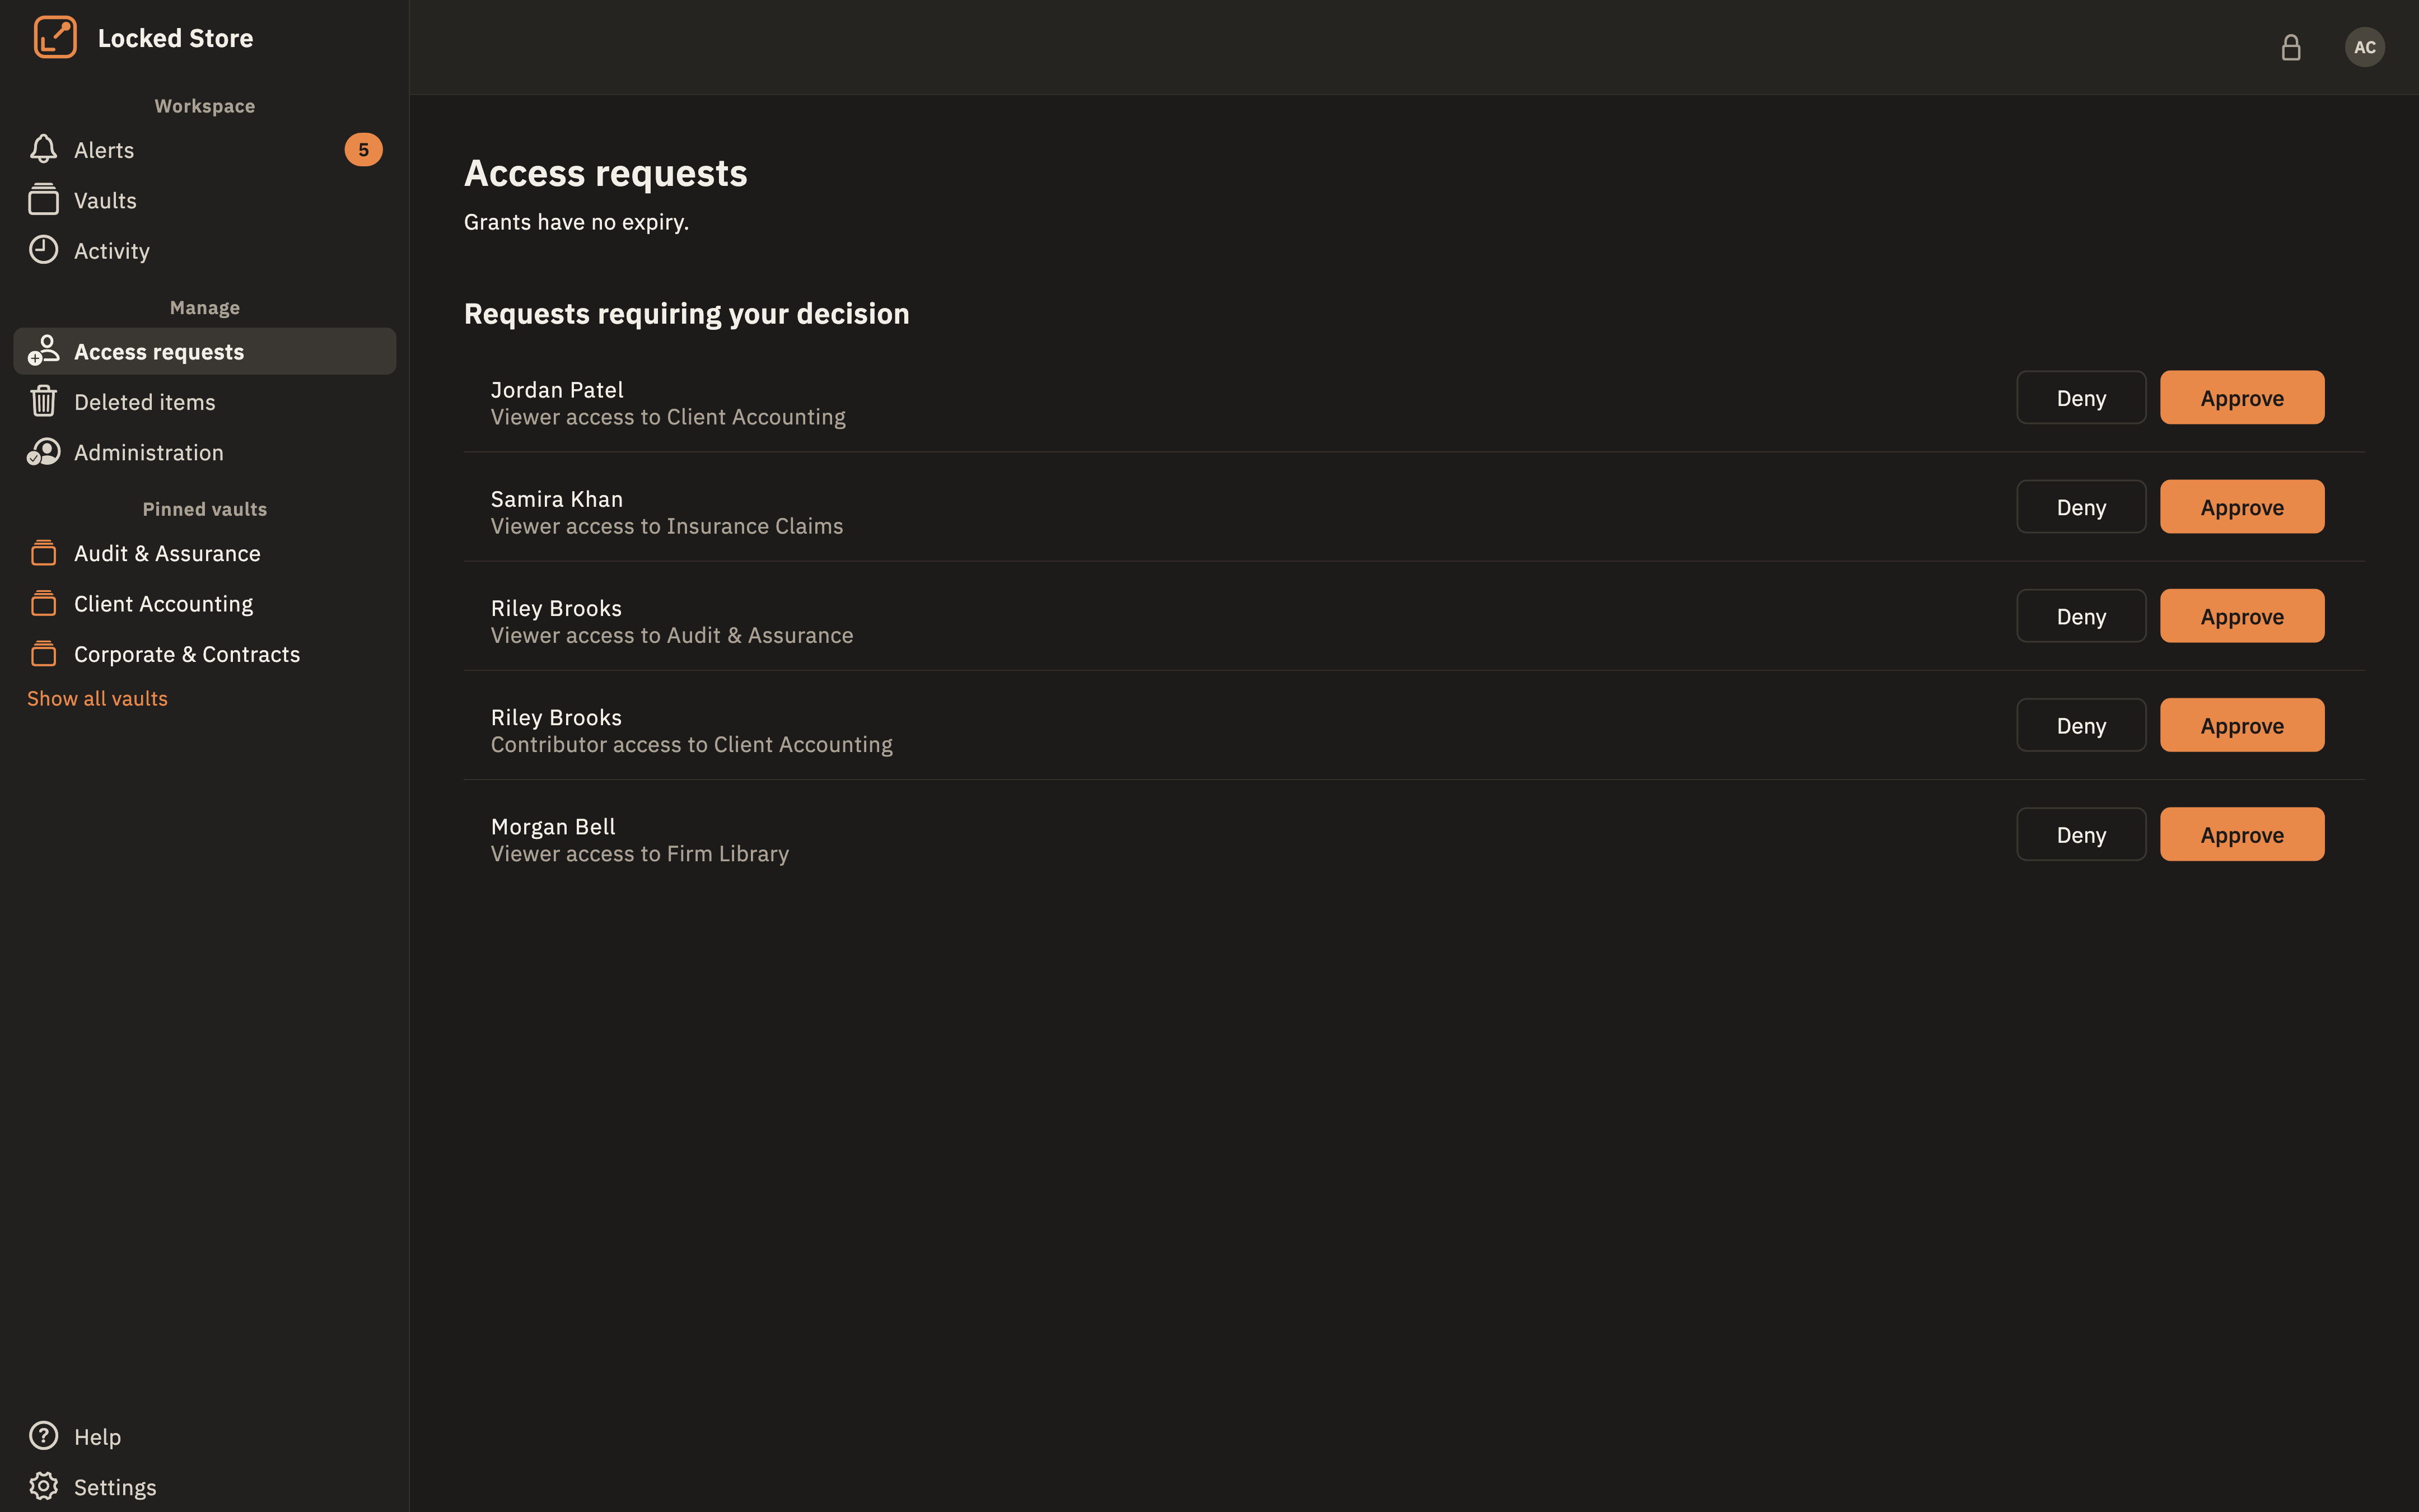Click the Locked Store logo icon

pos(55,38)
